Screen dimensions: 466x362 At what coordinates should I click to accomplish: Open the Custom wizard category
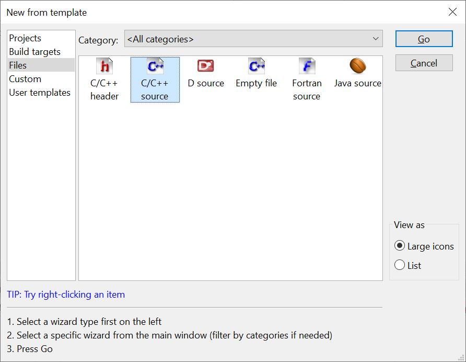coord(25,79)
